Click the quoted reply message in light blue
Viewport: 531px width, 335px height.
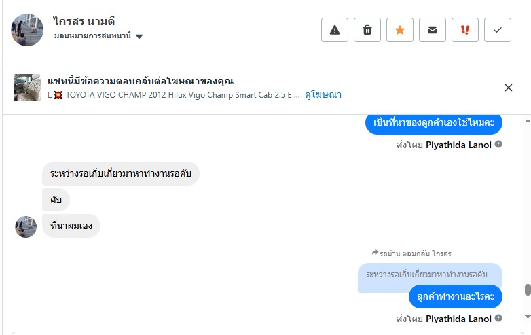pyautogui.click(x=430, y=274)
